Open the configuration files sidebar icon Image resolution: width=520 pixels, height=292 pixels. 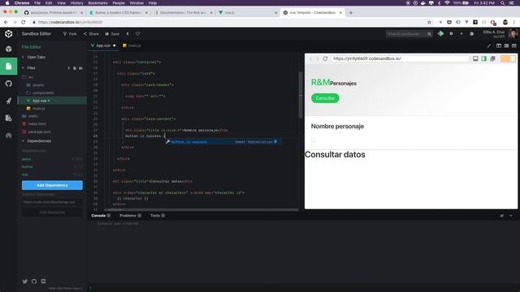coord(9,118)
